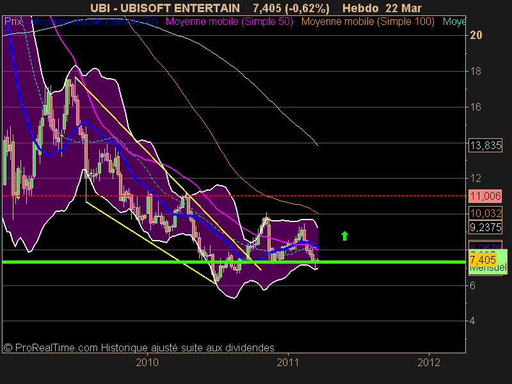Select the lower yellow descending trendline
Viewport: 512px width, 384px height.
tap(151, 243)
